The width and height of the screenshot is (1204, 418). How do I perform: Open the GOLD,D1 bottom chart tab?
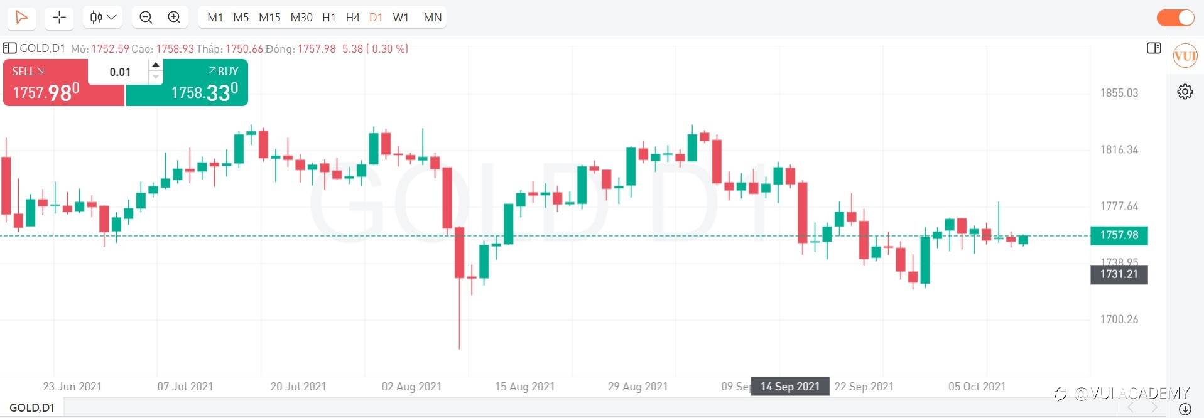pyautogui.click(x=32, y=408)
